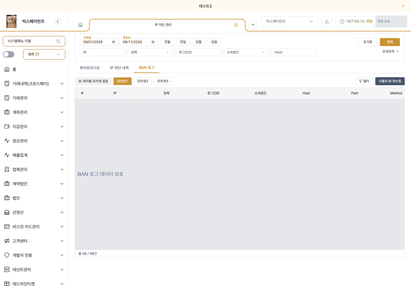The image size is (411, 286).
Task: Click swap arrows icon in 시스템메뉴 이동
Action: [58, 41]
